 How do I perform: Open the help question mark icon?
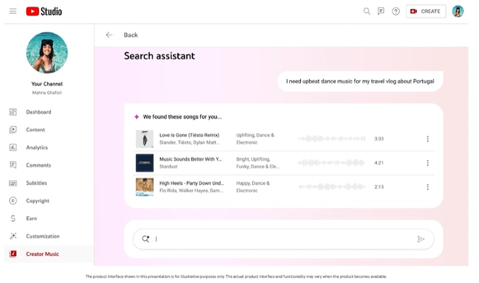[396, 11]
